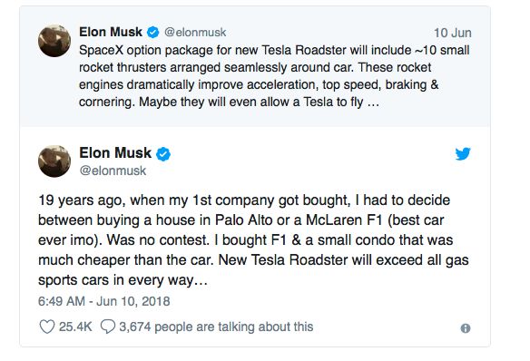This screenshot has height=361, width=530.
Task: Open Elon Musk name in main tweet
Action: click(115, 153)
